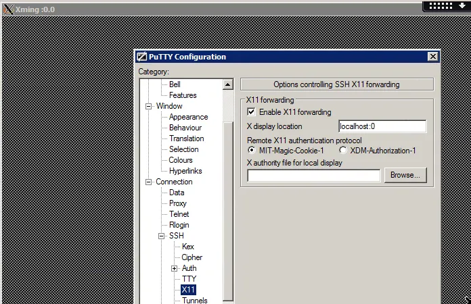Open the Selection category

point(184,149)
